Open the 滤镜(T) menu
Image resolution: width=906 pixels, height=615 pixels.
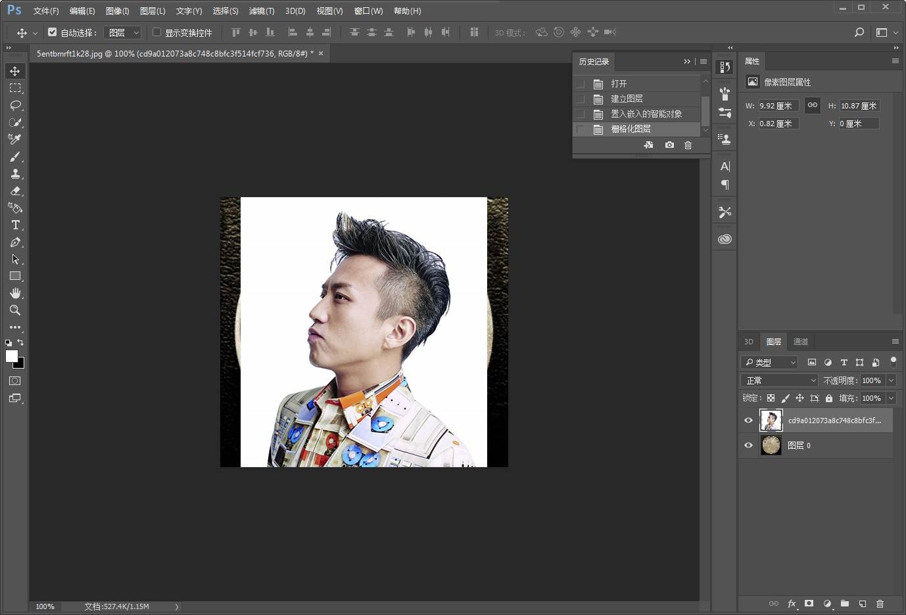click(262, 11)
